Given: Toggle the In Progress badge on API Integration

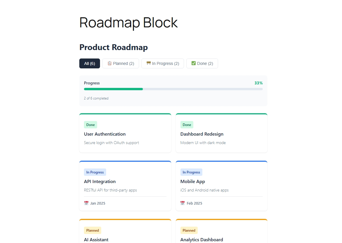Looking at the screenshot, I should coord(95,172).
